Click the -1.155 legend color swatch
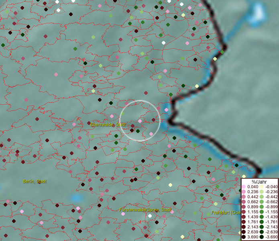The image size is (279, 241). 262,212
